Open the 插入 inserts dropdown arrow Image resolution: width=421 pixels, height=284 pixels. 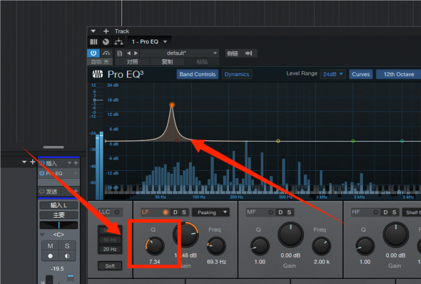[x=69, y=163]
